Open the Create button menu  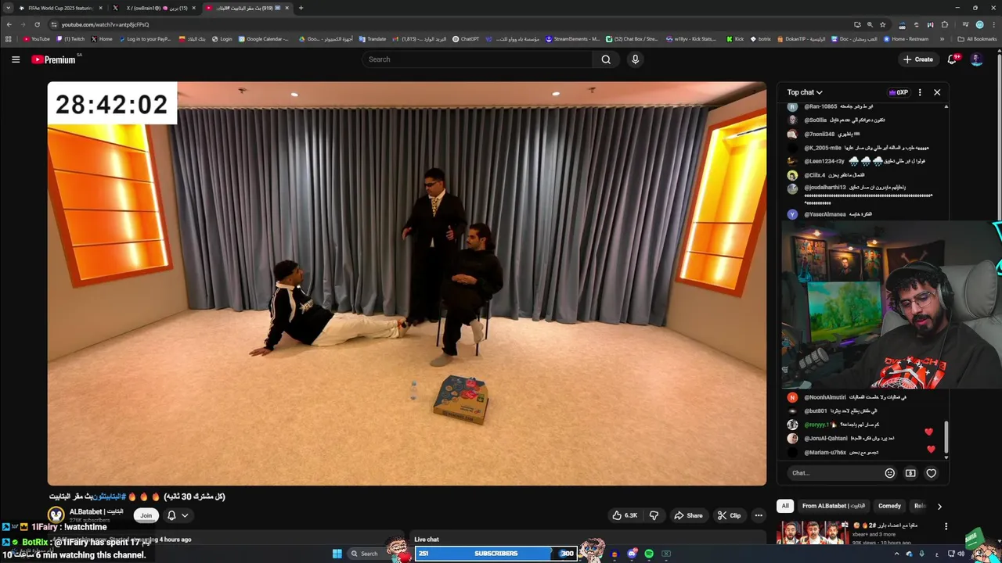click(918, 59)
